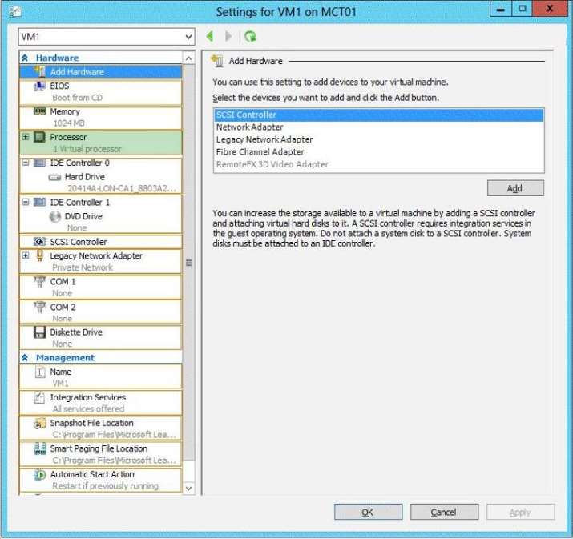Screen dimensions: 573x539
Task: Select the Add Hardware tree item
Action: pos(100,71)
